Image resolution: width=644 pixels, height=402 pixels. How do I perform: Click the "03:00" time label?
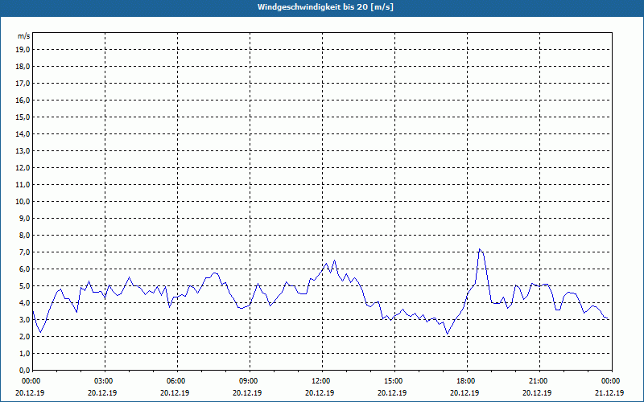click(x=105, y=381)
